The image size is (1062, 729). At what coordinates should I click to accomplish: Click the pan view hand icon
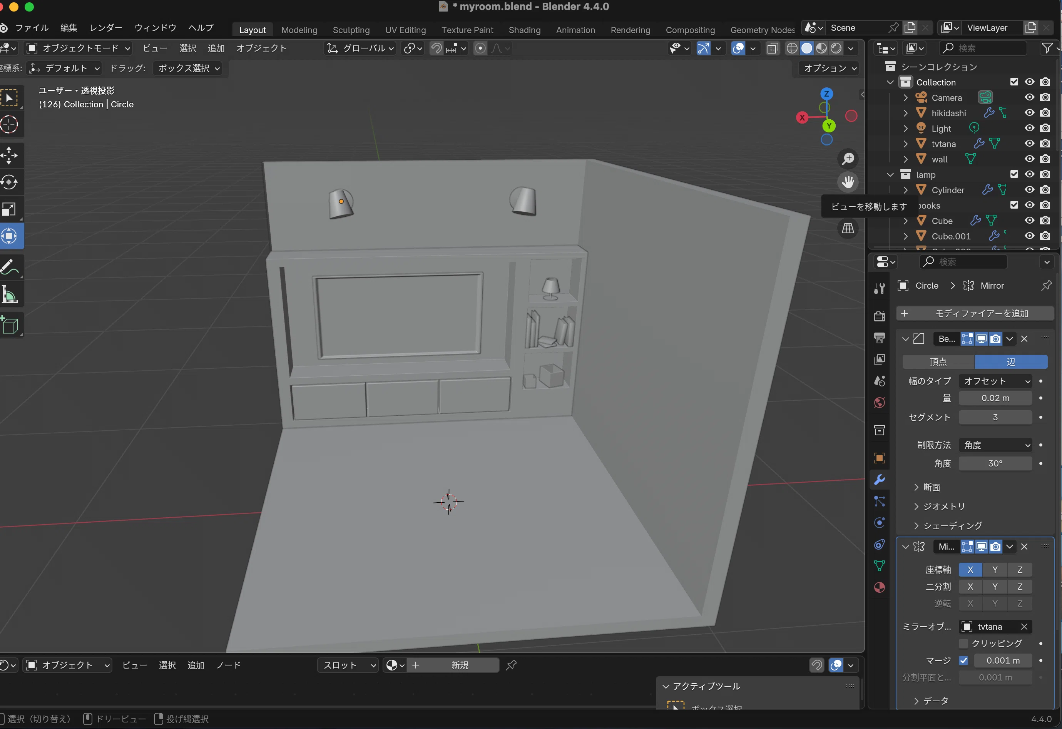[848, 182]
